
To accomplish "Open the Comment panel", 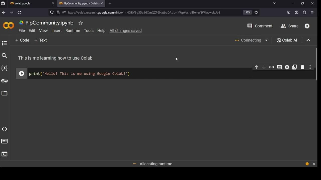I will [260, 26].
